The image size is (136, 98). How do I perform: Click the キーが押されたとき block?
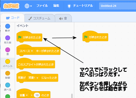tap(48, 51)
